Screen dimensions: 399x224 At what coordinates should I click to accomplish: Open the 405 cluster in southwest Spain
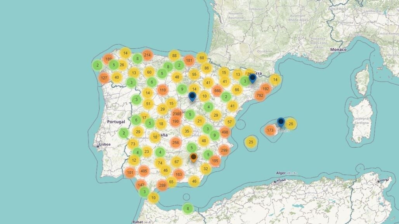coord(144,171)
